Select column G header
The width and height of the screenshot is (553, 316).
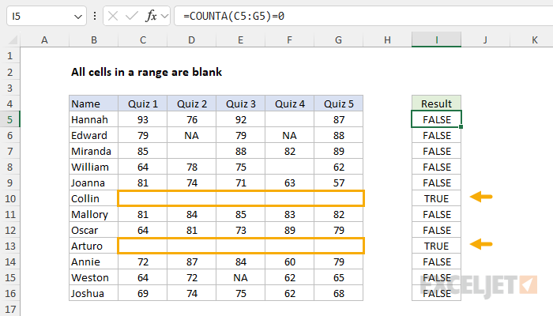pos(339,39)
